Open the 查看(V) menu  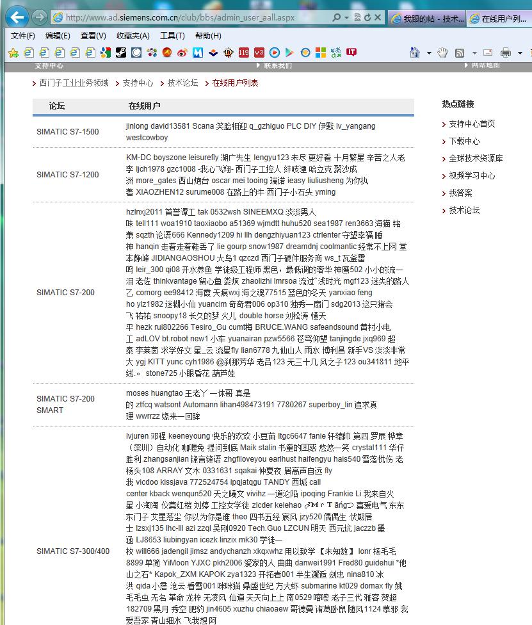(x=93, y=36)
